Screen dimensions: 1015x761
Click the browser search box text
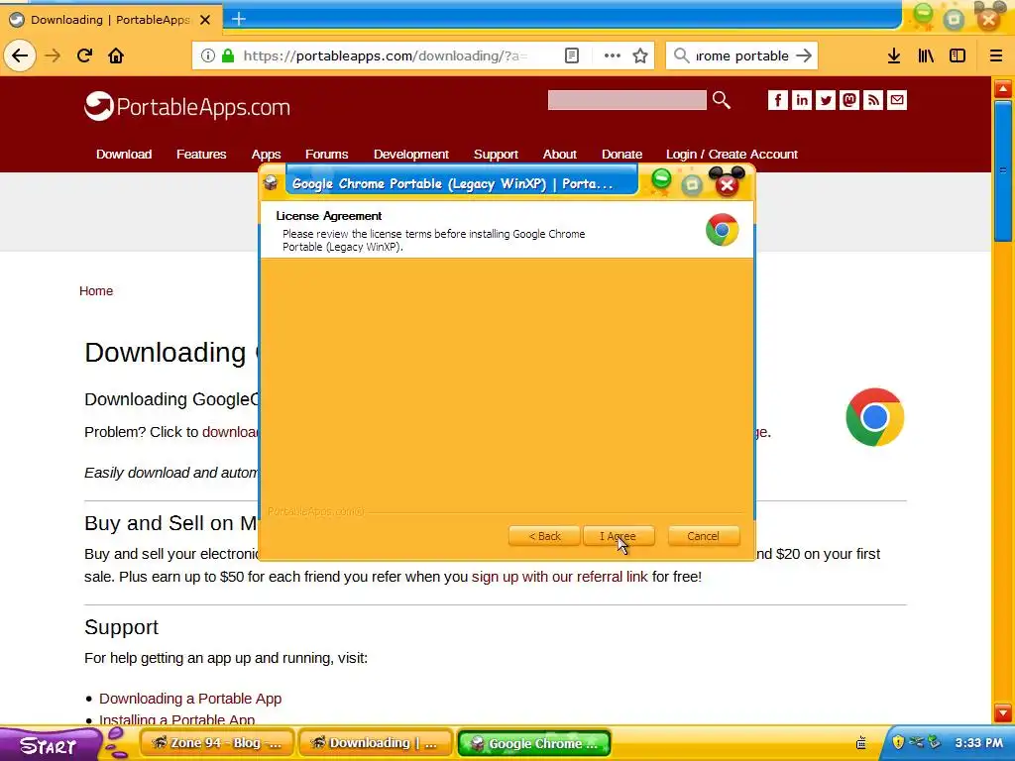(x=741, y=55)
